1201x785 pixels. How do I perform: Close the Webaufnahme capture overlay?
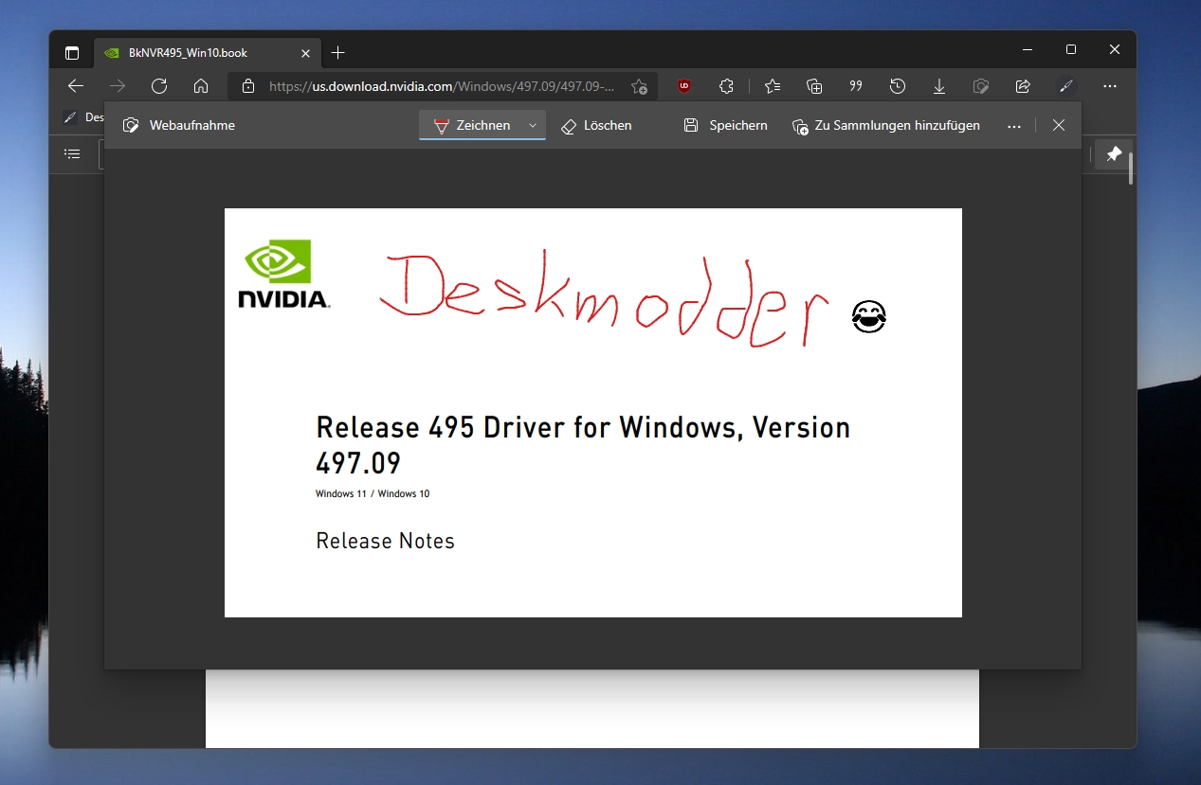pyautogui.click(x=1059, y=125)
